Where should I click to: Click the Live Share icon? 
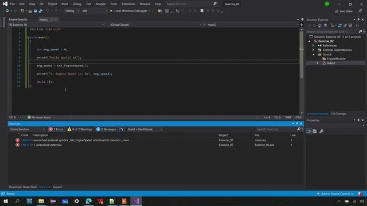[337, 11]
